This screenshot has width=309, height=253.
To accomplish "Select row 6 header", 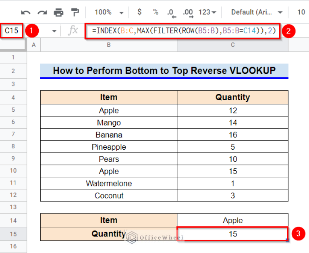I will (x=13, y=122).
